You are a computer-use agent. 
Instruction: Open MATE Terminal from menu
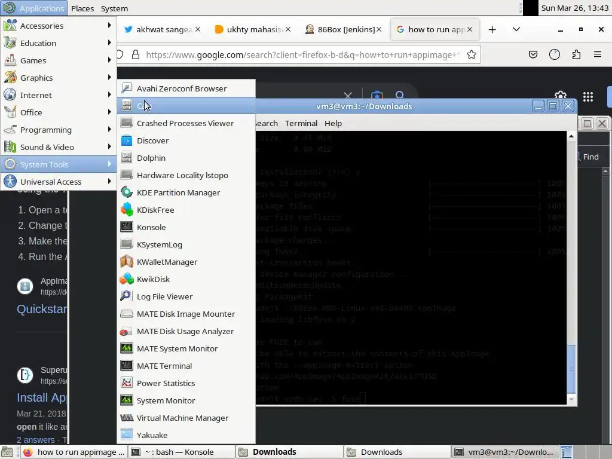click(x=186, y=366)
